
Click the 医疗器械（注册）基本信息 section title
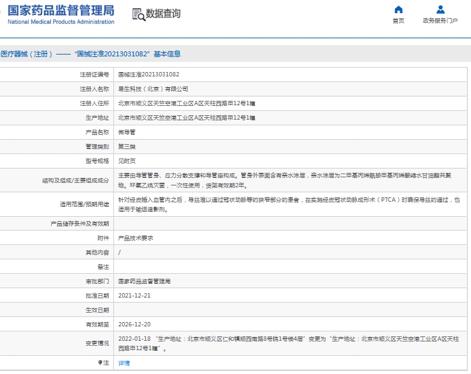90,55
